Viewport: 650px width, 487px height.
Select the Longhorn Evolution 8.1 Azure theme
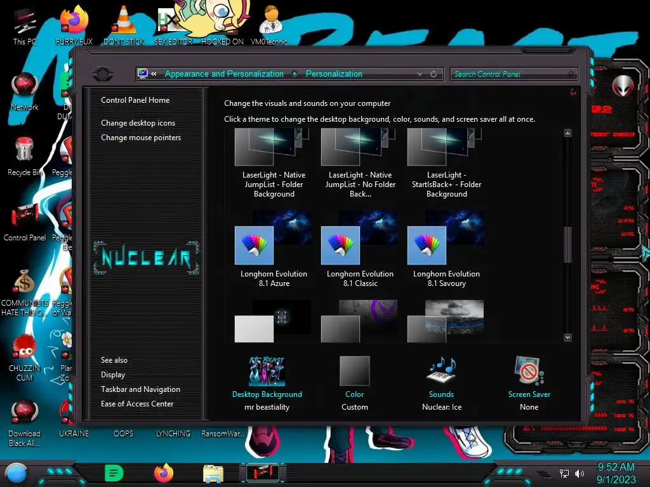coord(274,249)
